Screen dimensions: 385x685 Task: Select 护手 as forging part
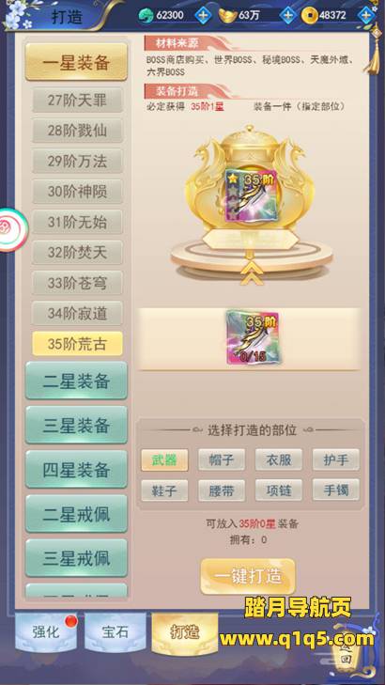pyautogui.click(x=336, y=459)
